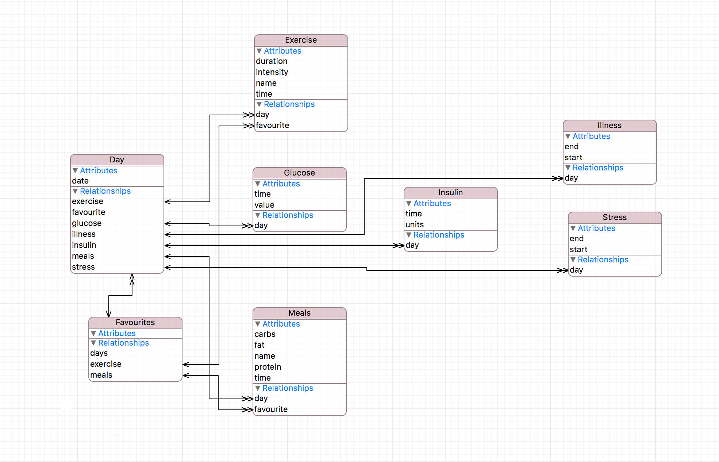This screenshot has width=719, height=462.
Task: Open the Relationships link in the Insulin entity
Action: pyautogui.click(x=439, y=235)
